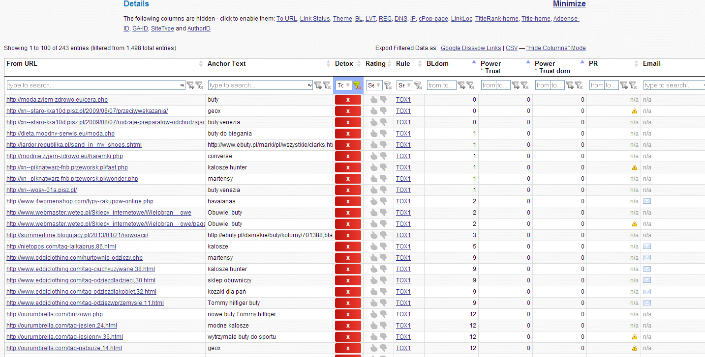Click the add-filter funnel for From URL column
Viewport: 705px width, 357px height.
click(190, 85)
